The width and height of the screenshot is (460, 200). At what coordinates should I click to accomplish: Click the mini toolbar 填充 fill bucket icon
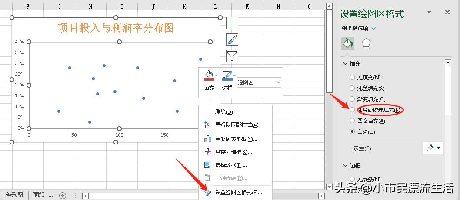209,75
